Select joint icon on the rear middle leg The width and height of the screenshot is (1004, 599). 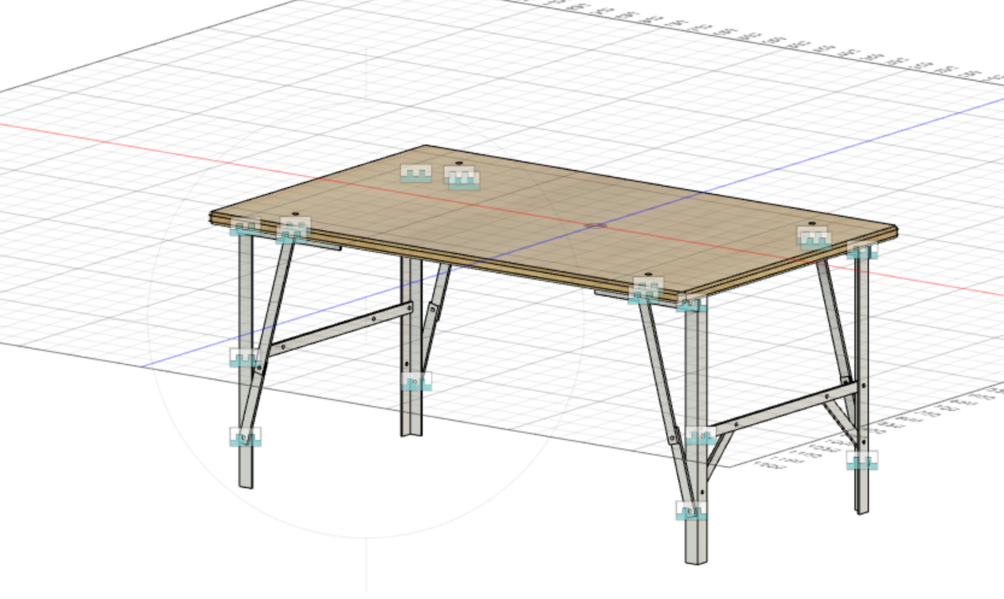416,381
